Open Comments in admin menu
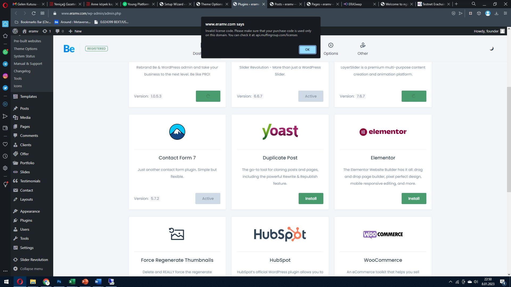Screen dimensions: 511x287 (29, 136)
